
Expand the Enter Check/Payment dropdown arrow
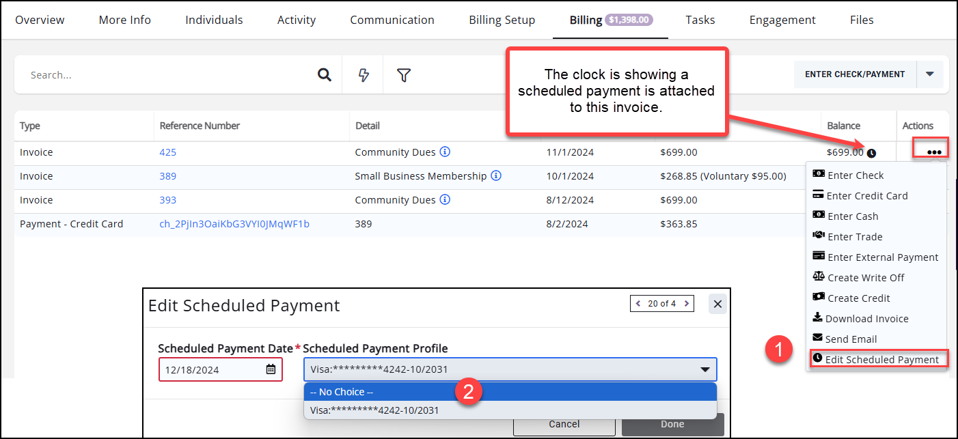(x=929, y=74)
